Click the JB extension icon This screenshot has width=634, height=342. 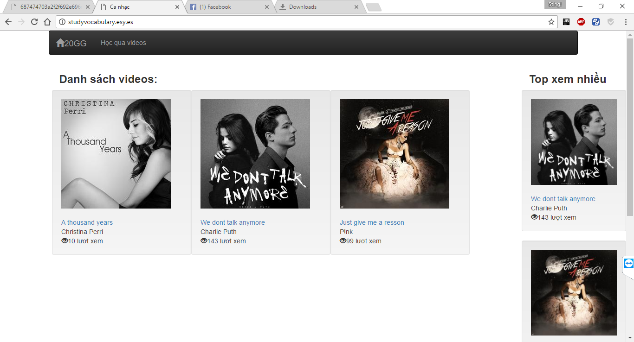click(x=566, y=22)
